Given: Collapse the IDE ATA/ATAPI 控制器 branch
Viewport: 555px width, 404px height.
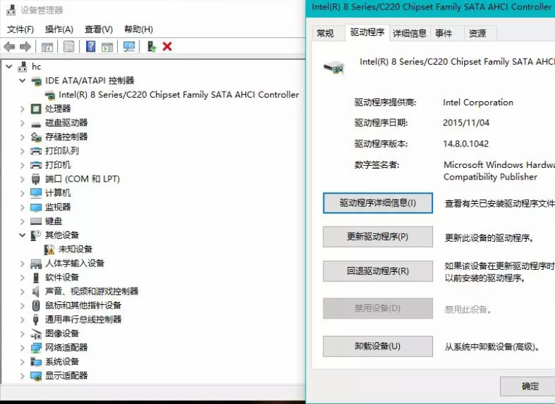Looking at the screenshot, I should [x=21, y=81].
